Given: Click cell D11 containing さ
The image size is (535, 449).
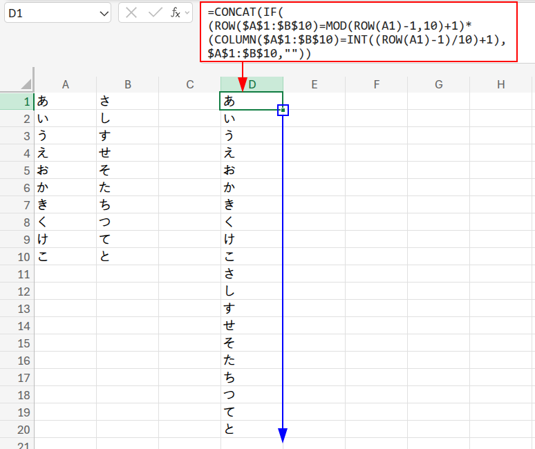Looking at the screenshot, I should point(252,274).
